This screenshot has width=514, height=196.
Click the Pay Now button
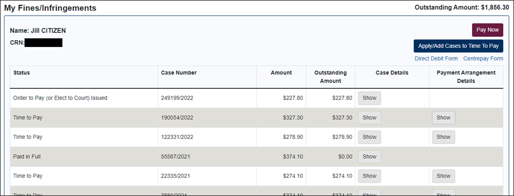[488, 30]
